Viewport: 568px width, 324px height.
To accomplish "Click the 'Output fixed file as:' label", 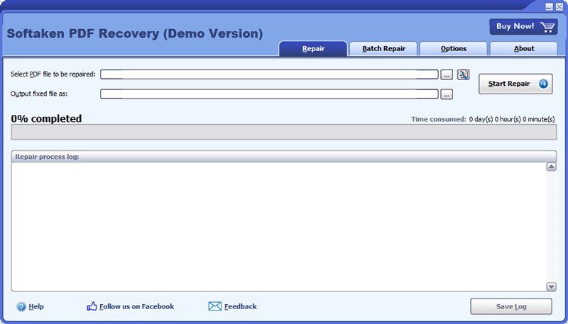I will pyautogui.click(x=39, y=94).
